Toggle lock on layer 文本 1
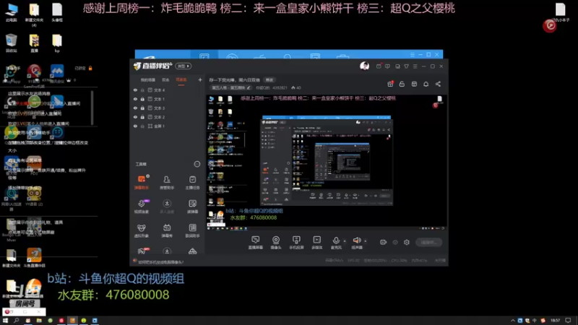 [142, 99]
